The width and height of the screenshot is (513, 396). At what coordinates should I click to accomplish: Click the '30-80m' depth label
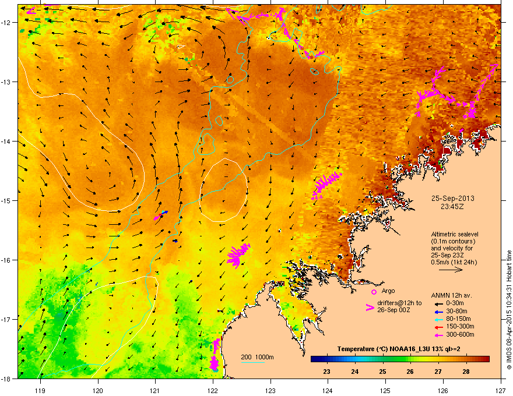pyautogui.click(x=456, y=312)
